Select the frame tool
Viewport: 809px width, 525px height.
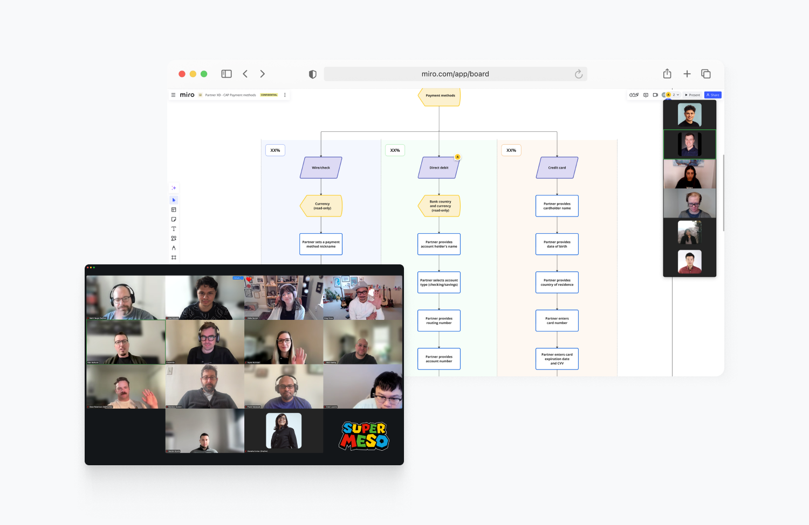[x=174, y=257]
